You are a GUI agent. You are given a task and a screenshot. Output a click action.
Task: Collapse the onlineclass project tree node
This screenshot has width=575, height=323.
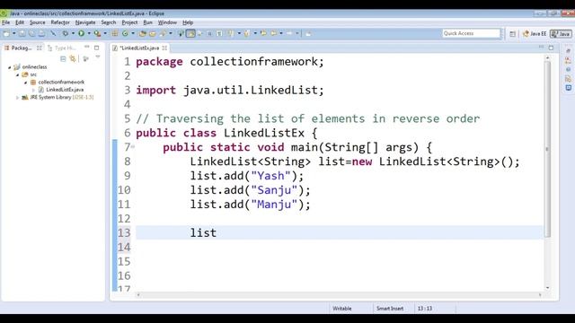10,67
